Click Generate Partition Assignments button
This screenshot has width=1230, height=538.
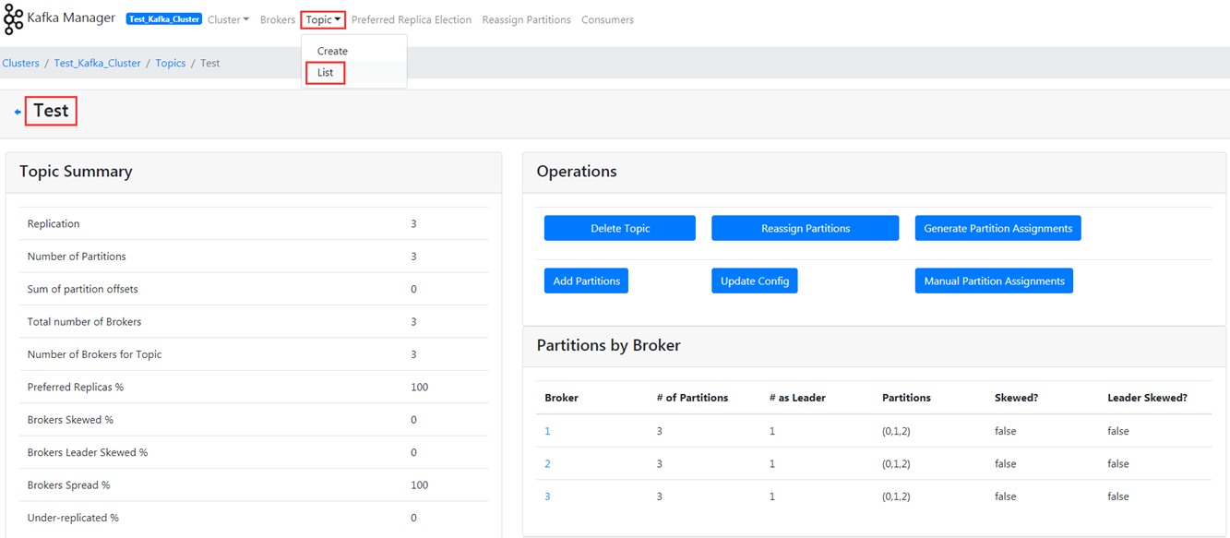coord(998,228)
